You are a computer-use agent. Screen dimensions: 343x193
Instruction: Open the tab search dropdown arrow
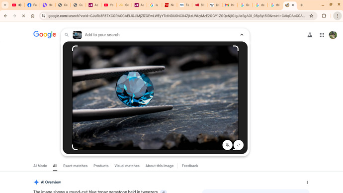point(5,5)
